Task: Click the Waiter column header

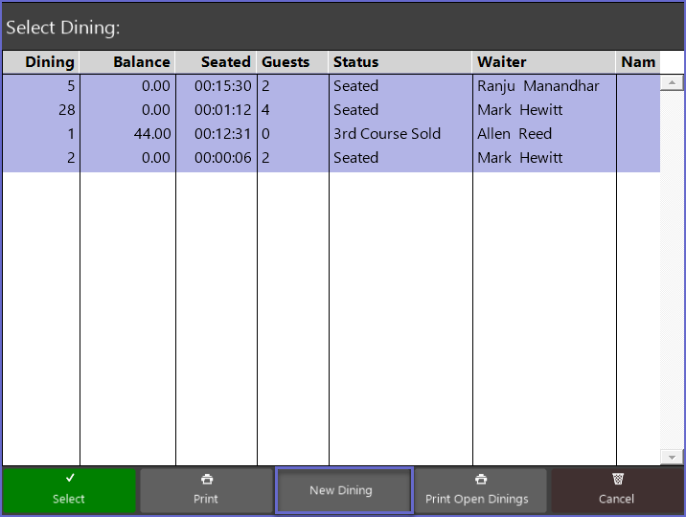Action: coord(544,61)
